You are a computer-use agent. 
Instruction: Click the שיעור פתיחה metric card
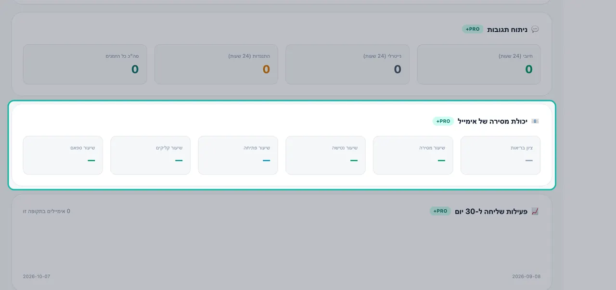coord(238,155)
